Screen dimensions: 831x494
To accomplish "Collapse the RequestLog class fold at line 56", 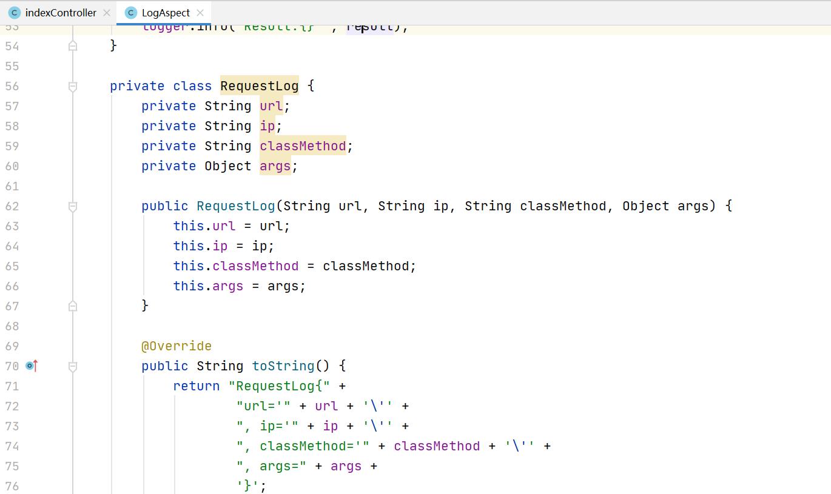I will (x=73, y=86).
